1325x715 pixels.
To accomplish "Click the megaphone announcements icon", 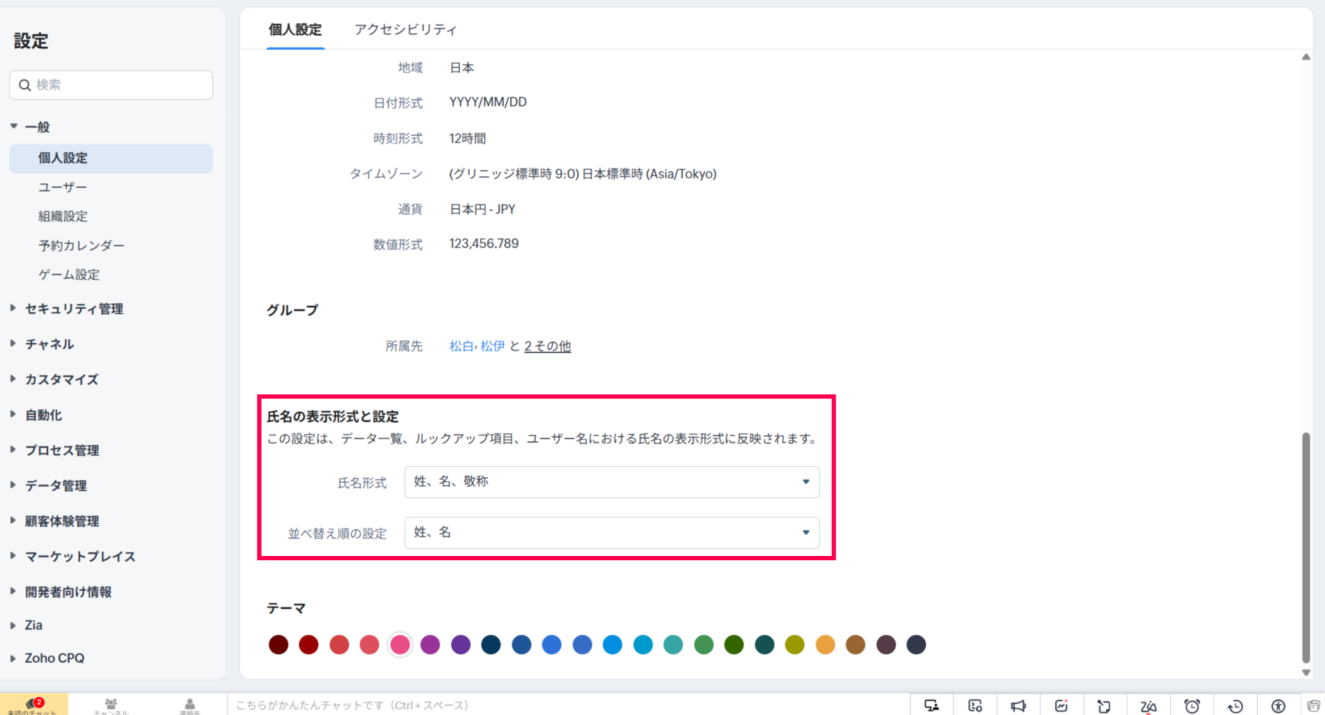I will coord(1018,706).
